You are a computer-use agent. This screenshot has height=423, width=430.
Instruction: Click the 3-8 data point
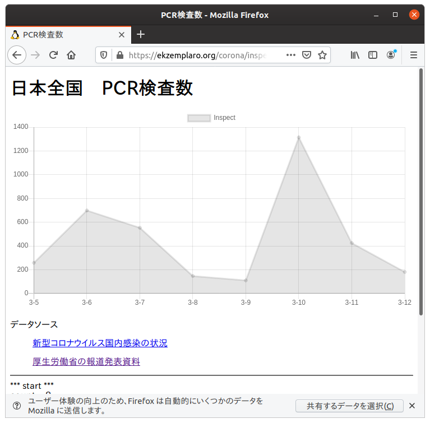pos(193,276)
